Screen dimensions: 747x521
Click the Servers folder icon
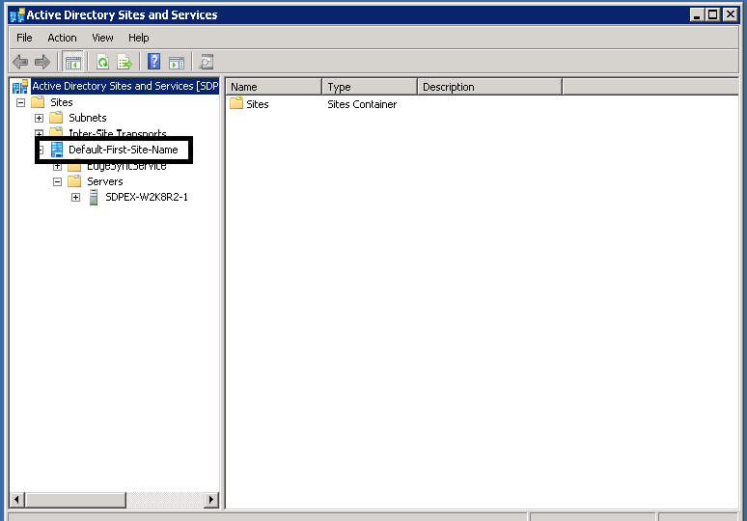(x=74, y=181)
